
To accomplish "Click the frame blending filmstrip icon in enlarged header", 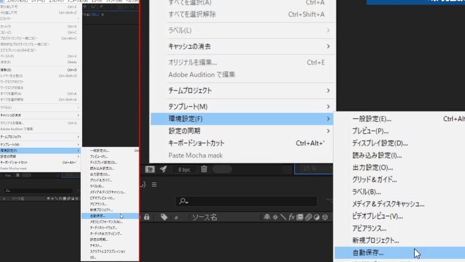I will (300, 217).
